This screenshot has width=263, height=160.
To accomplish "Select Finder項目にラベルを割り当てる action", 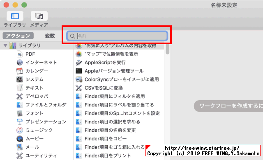I will pyautogui.click(x=119, y=105).
